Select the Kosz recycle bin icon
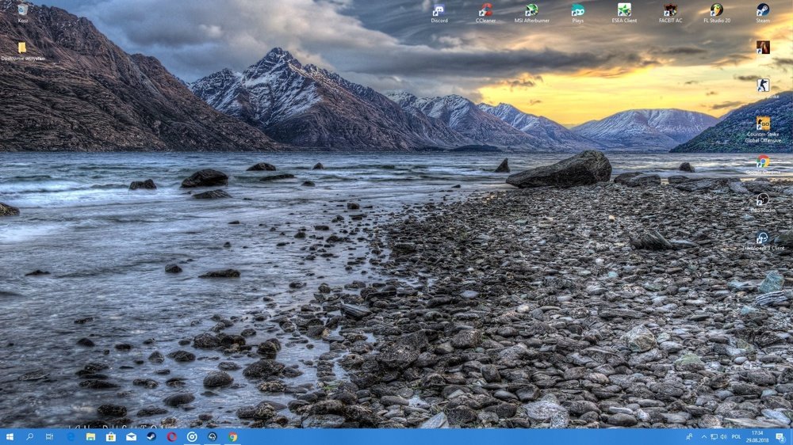 23,13
